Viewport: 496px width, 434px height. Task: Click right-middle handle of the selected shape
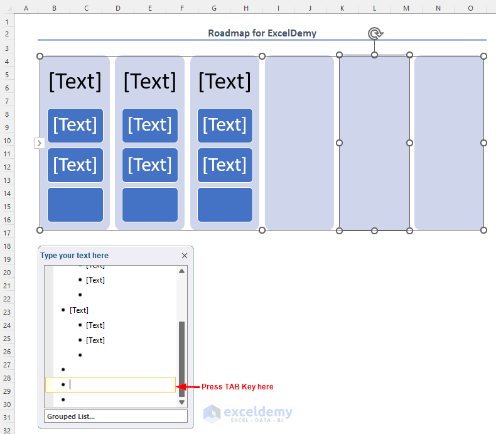(409, 143)
